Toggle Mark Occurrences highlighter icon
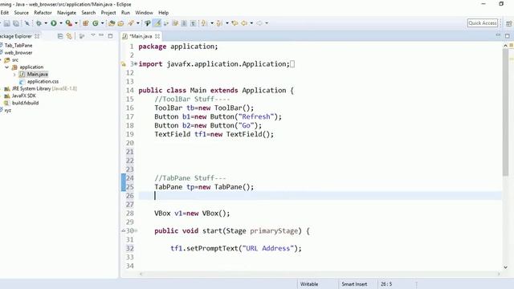This screenshot has width=514, height=289. coord(157,23)
